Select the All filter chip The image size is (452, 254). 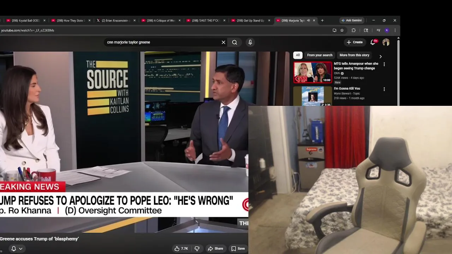tap(298, 55)
